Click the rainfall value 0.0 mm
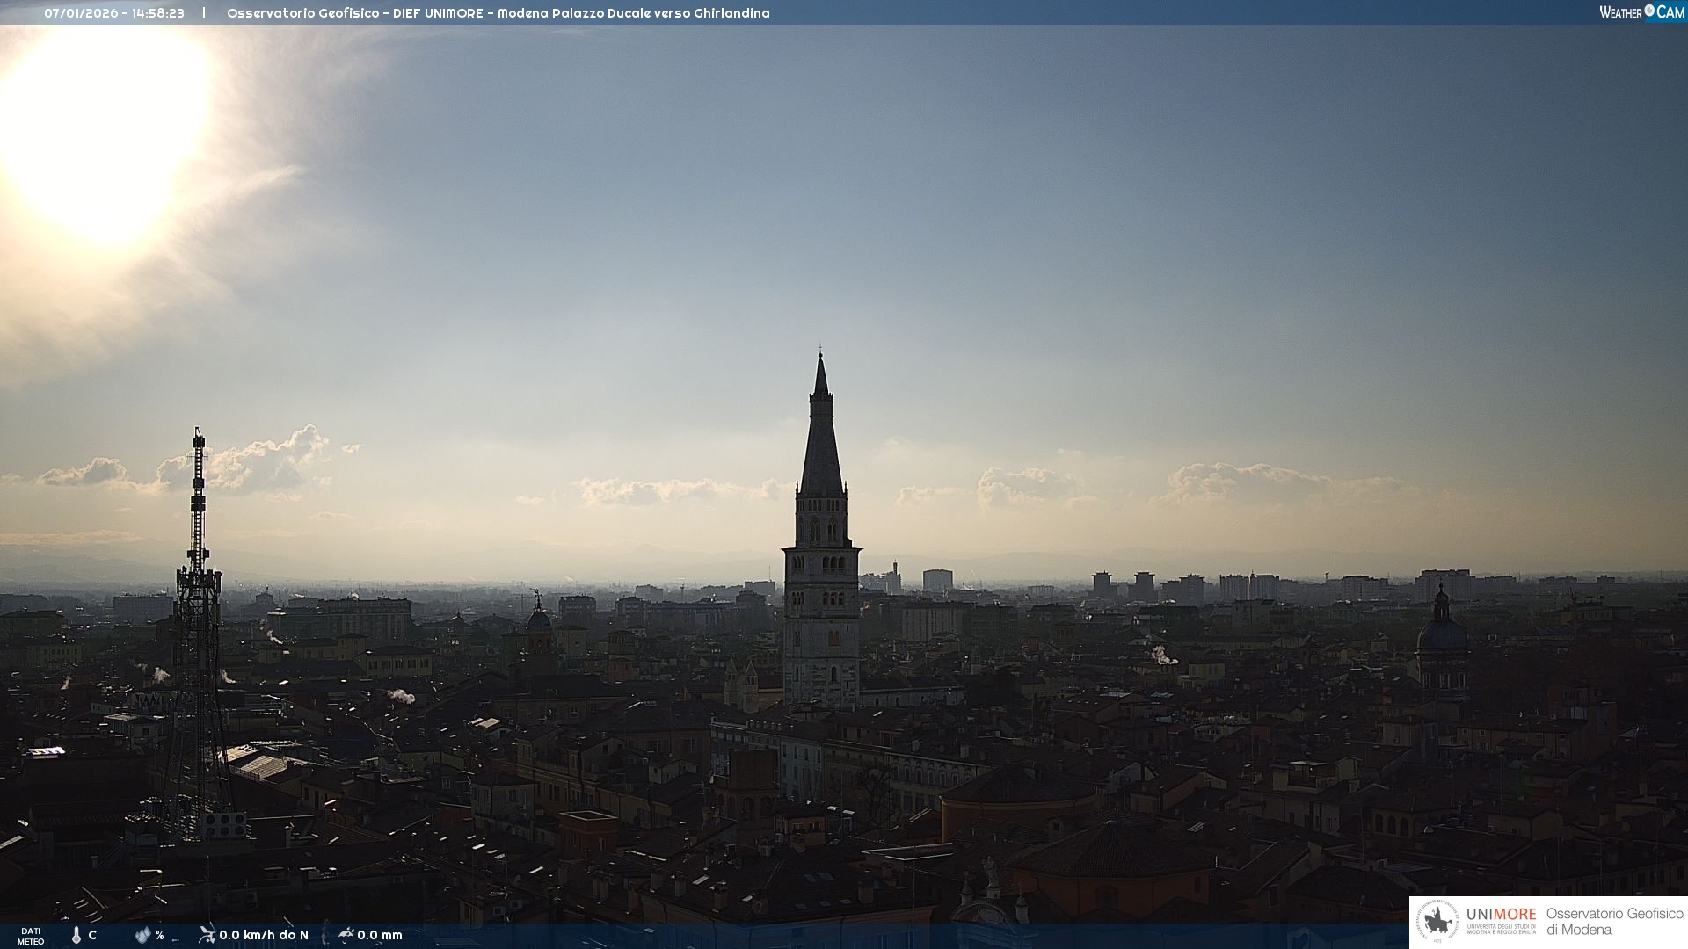Image resolution: width=1688 pixels, height=949 pixels. (x=380, y=935)
